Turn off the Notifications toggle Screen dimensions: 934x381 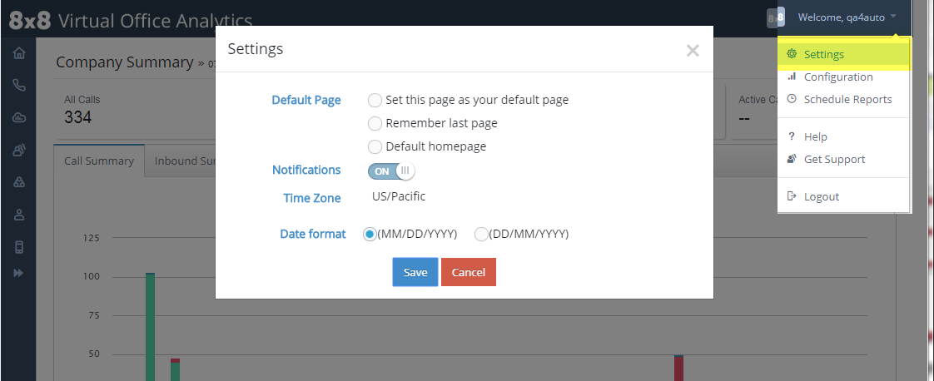[x=390, y=171]
